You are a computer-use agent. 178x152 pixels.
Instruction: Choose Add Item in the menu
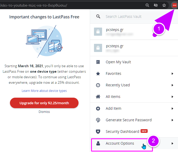(x=134, y=108)
